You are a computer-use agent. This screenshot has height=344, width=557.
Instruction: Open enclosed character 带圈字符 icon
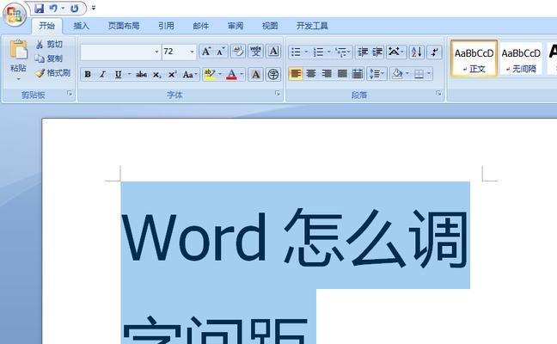pyautogui.click(x=273, y=74)
